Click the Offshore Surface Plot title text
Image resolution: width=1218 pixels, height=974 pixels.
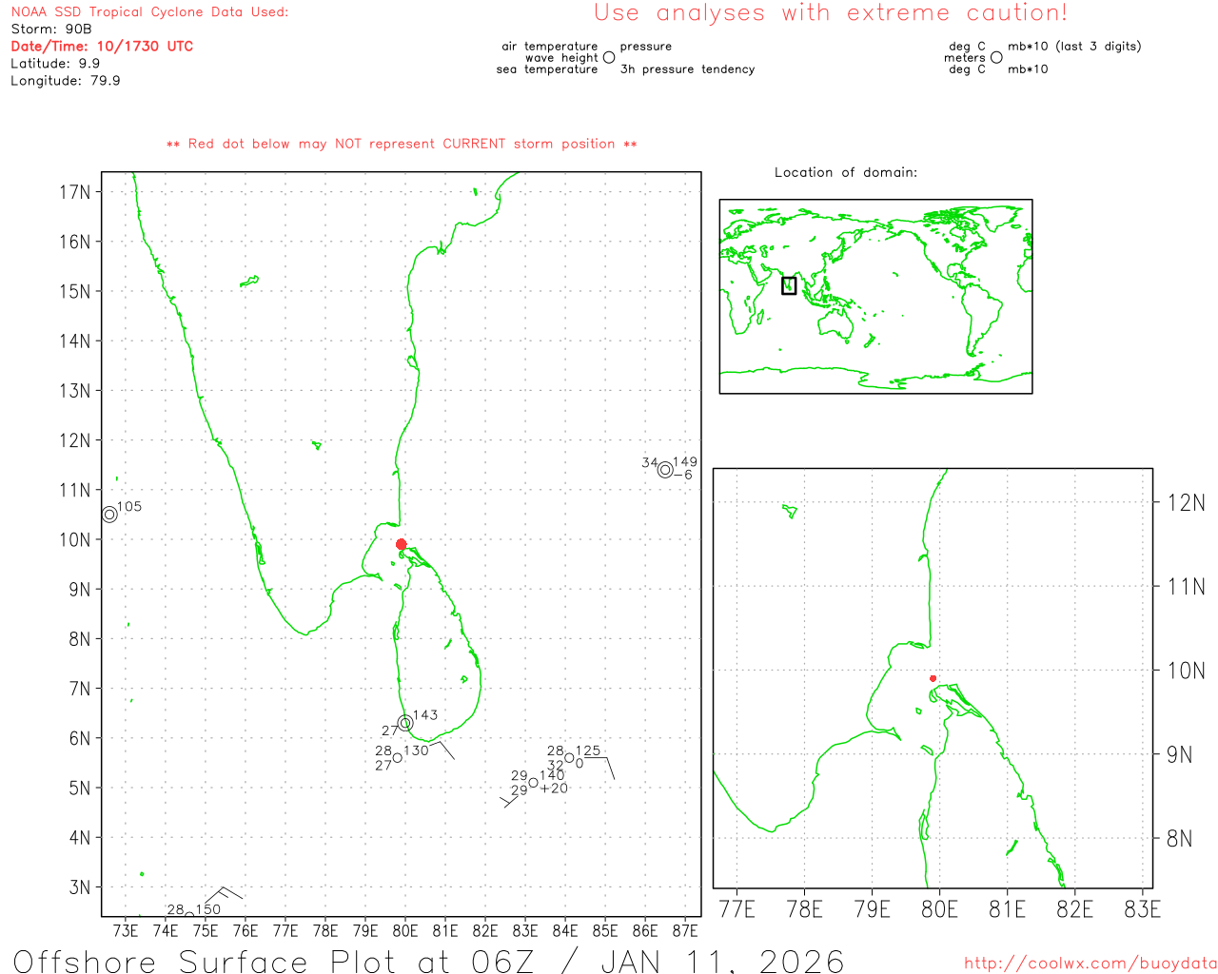coord(428,961)
